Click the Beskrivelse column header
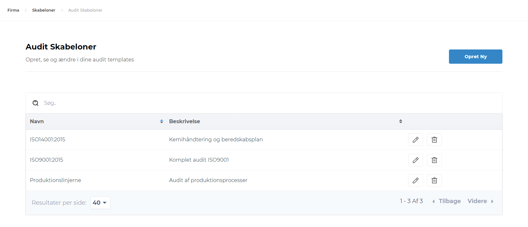 (185, 122)
